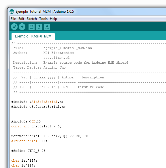Image resolution: width=166 pixels, height=168 pixels.
Task: Create a new sketch with New icon
Action: point(31,27)
